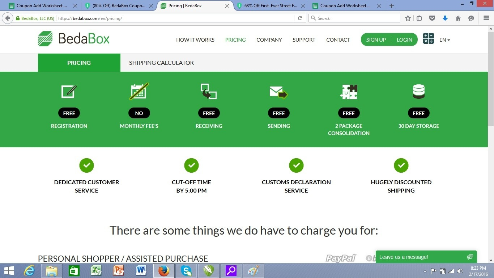Click the browser Search field
Screen dimensions: 494x278
coord(354,18)
